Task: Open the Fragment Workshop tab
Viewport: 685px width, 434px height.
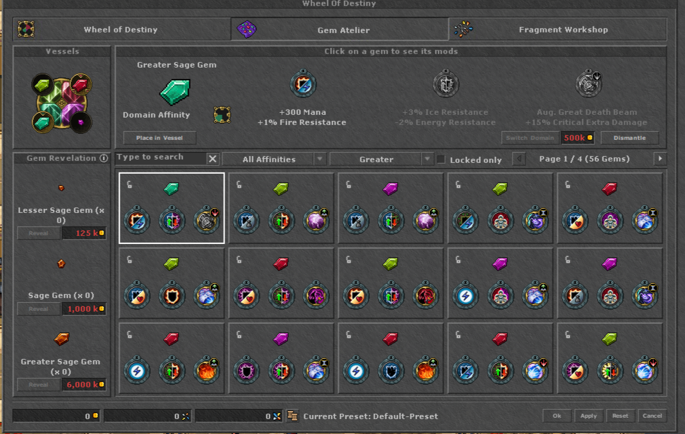Action: point(558,30)
